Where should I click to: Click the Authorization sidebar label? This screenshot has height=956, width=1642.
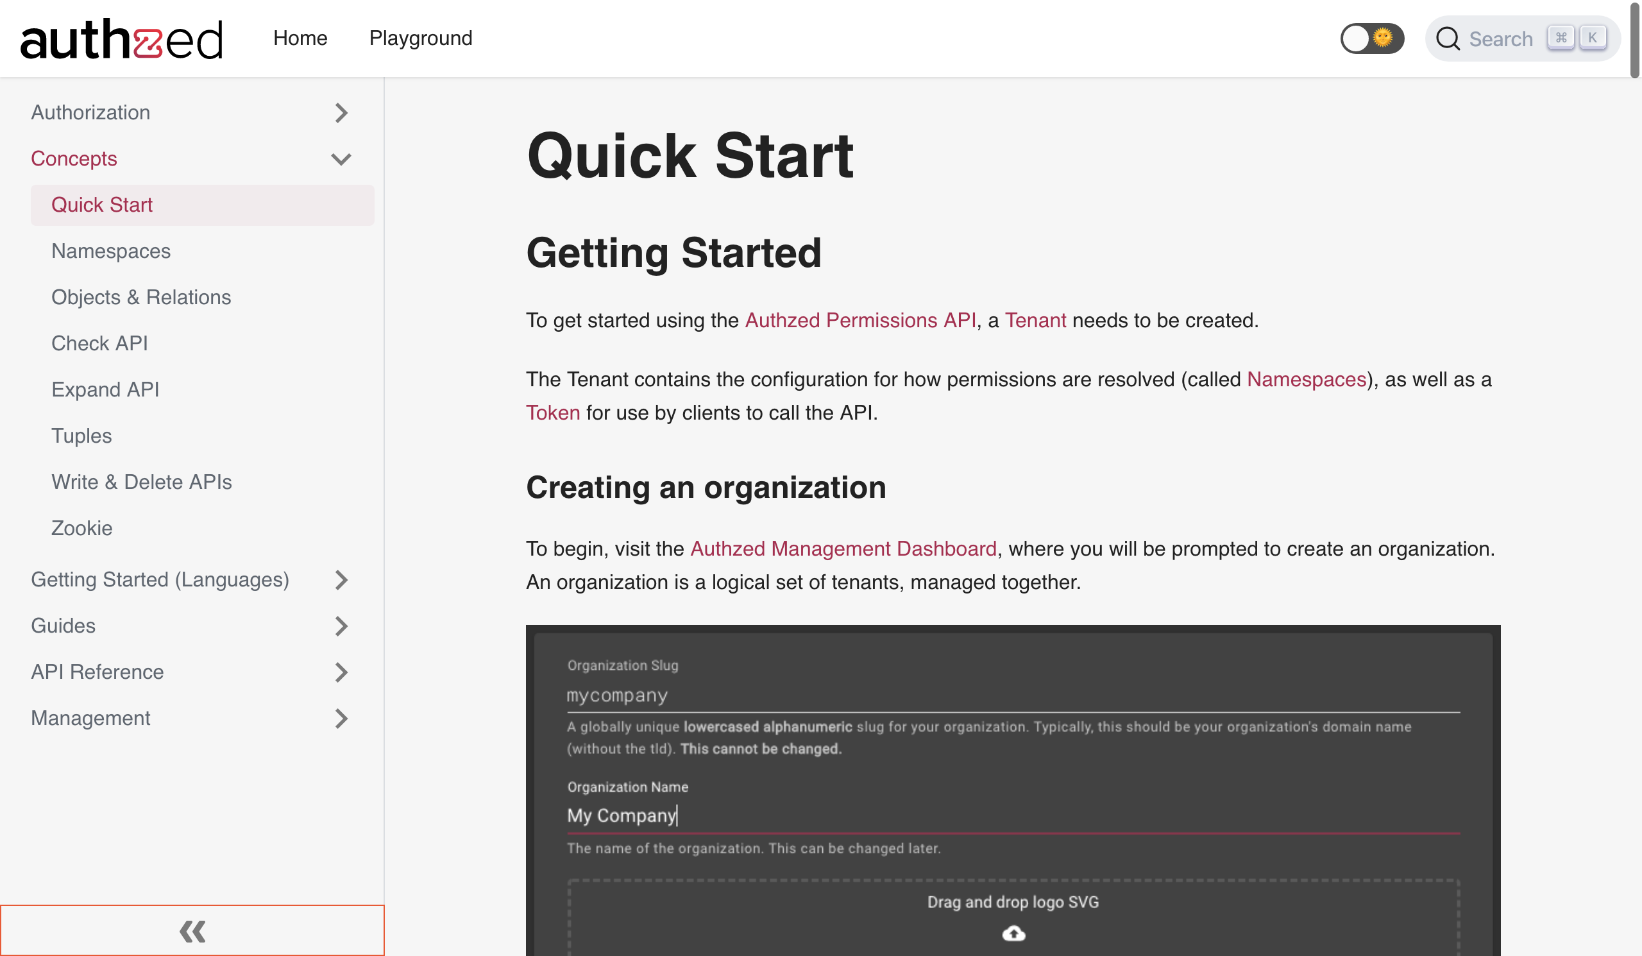(90, 113)
